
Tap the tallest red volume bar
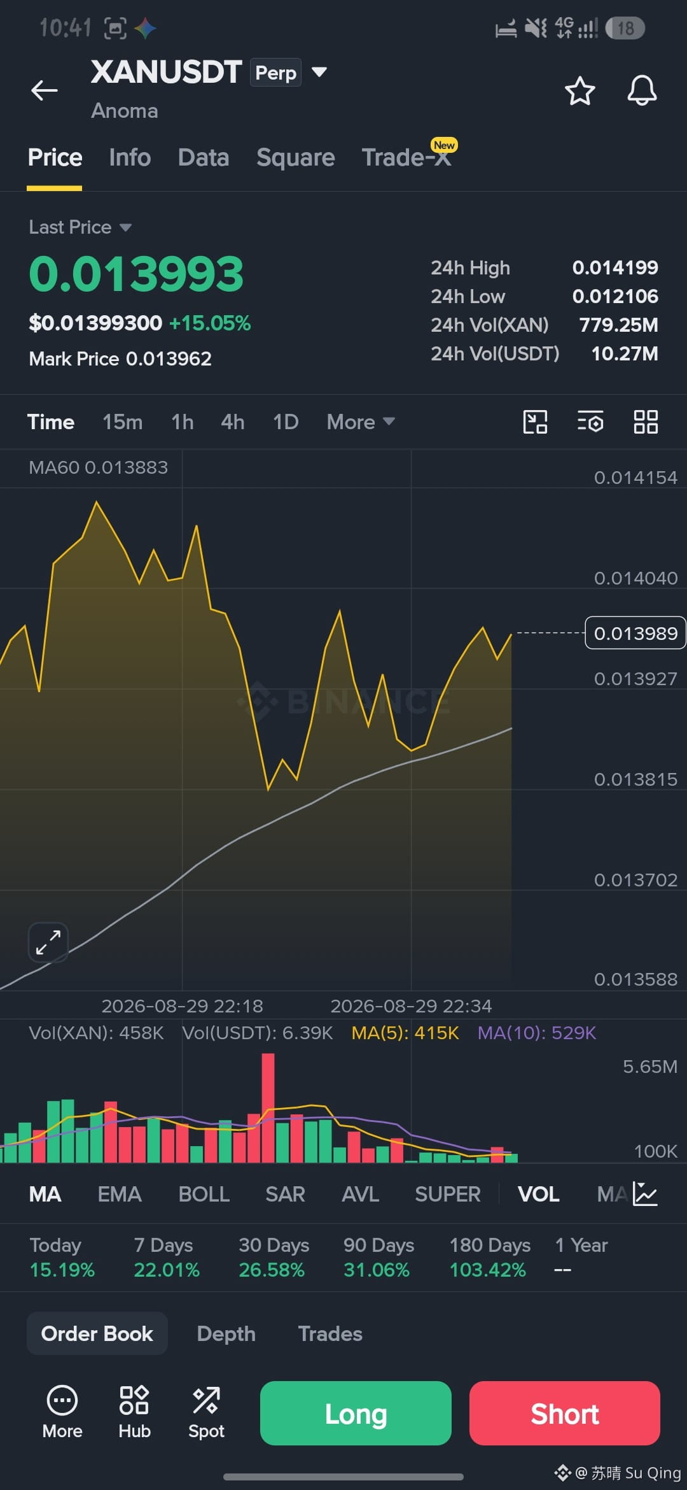point(268,1108)
